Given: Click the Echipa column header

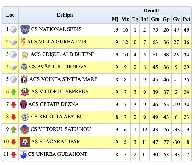Looking at the screenshot, I should (x=65, y=15).
